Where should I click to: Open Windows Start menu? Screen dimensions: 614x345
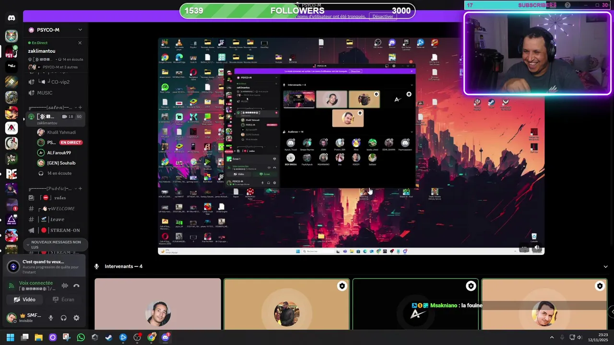pyautogui.click(x=11, y=337)
